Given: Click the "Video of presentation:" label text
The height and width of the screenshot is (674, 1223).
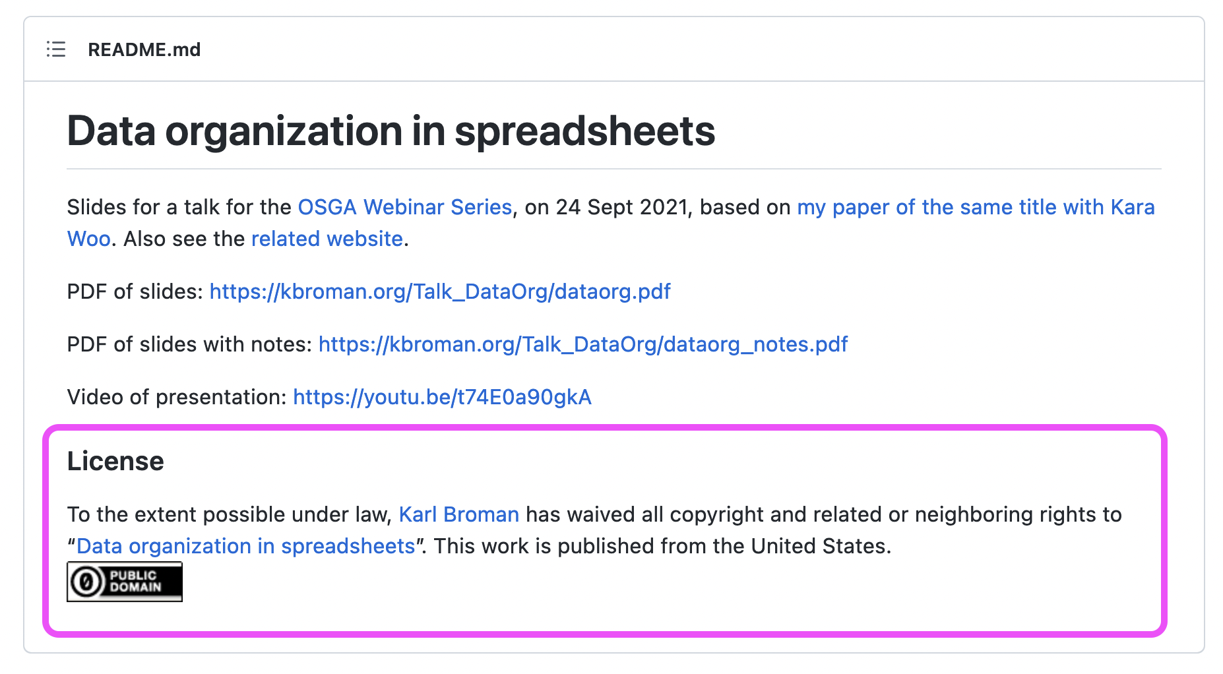Looking at the screenshot, I should 177,397.
